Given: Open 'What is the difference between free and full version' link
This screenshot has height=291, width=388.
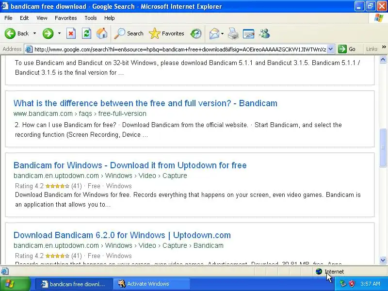Looking at the screenshot, I should (145, 103).
